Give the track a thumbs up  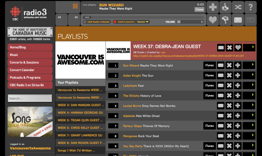225,7
